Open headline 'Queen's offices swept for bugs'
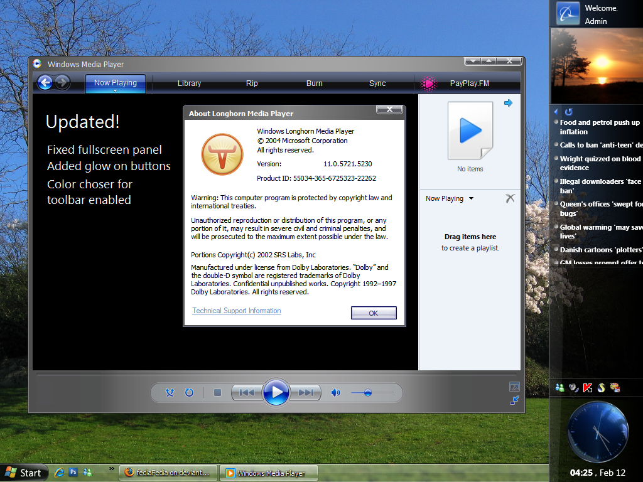 coord(601,208)
